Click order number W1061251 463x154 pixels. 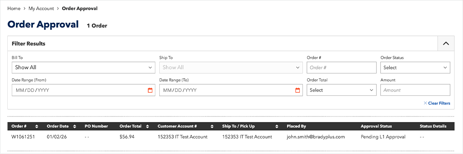point(23,137)
